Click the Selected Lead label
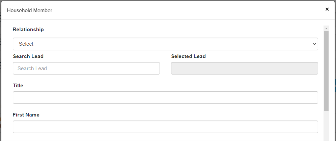This screenshot has height=141, width=336. [188, 56]
